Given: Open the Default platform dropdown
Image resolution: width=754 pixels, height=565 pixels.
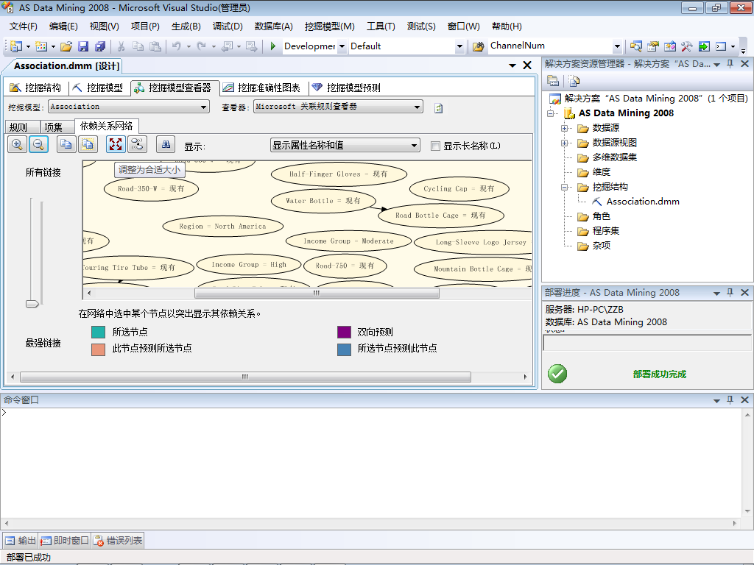Looking at the screenshot, I should [x=459, y=46].
